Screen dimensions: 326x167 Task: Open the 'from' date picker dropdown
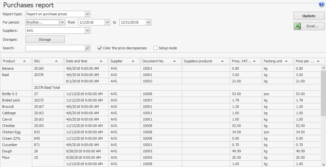tap(107, 22)
